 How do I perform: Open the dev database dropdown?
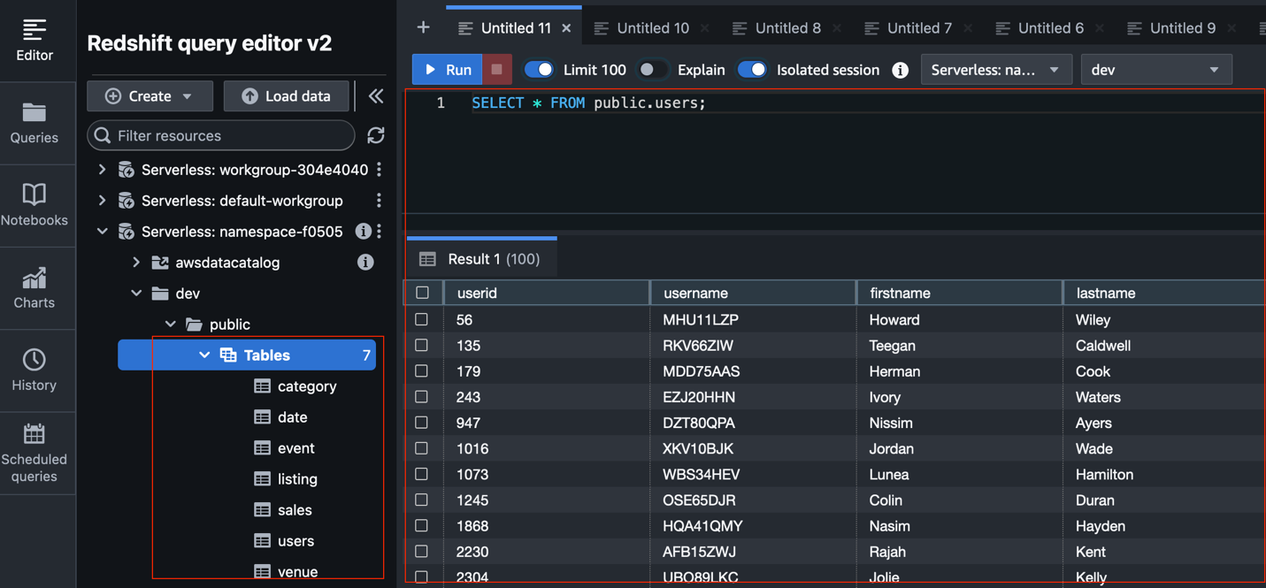pos(1156,69)
